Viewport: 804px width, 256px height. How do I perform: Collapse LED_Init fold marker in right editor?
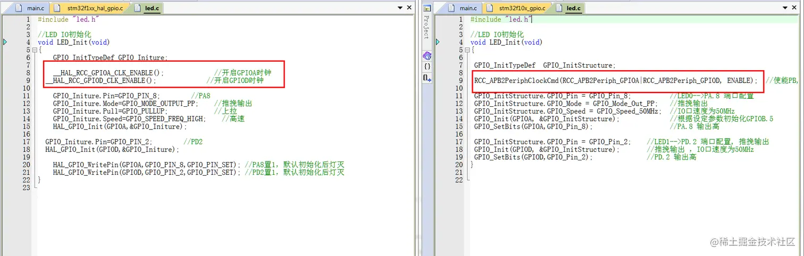(467, 50)
